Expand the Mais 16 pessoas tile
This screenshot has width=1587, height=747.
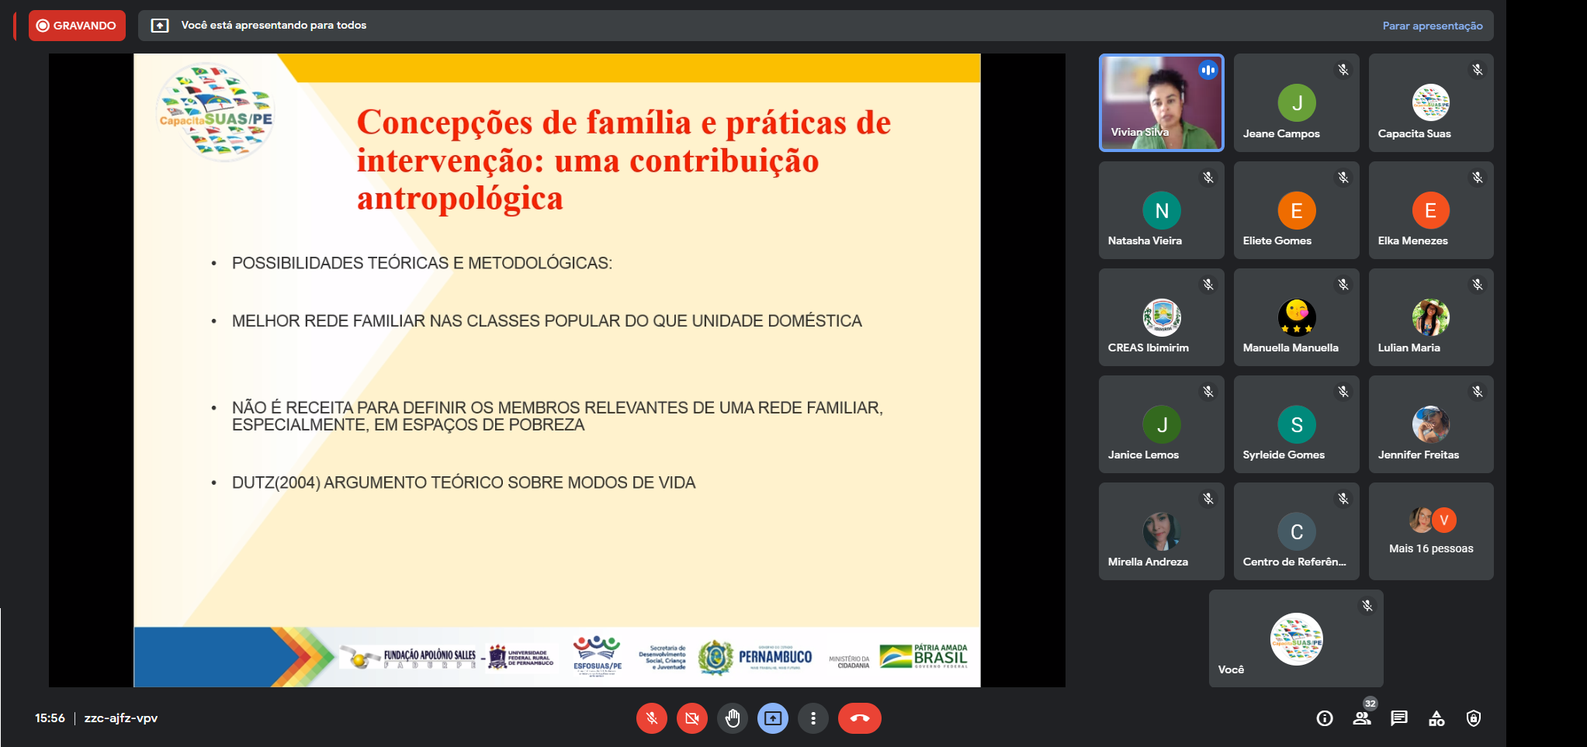(1431, 531)
